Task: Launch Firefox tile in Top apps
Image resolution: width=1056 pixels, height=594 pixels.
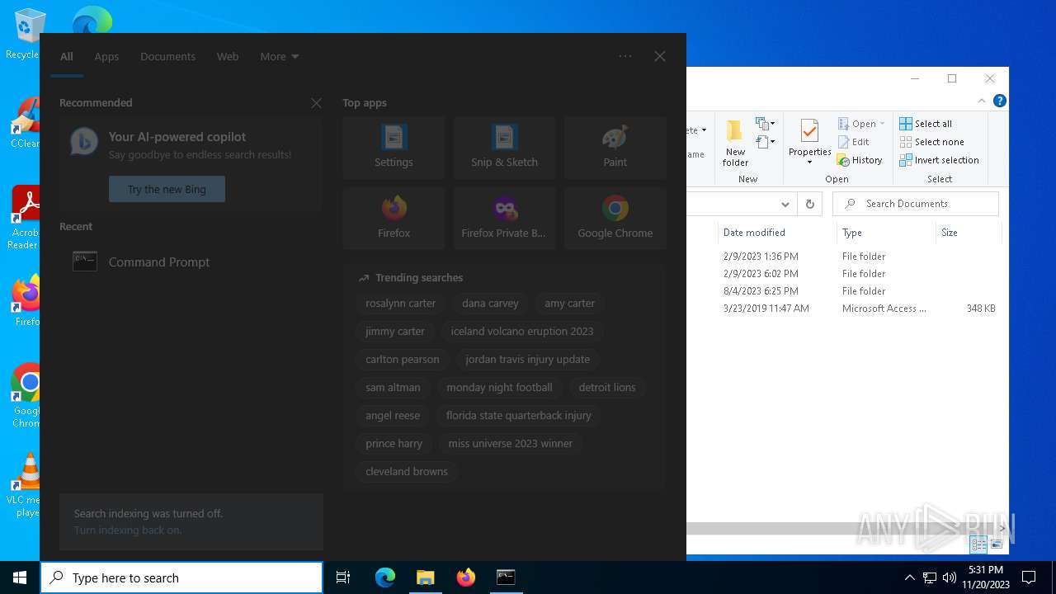Action: tap(394, 219)
